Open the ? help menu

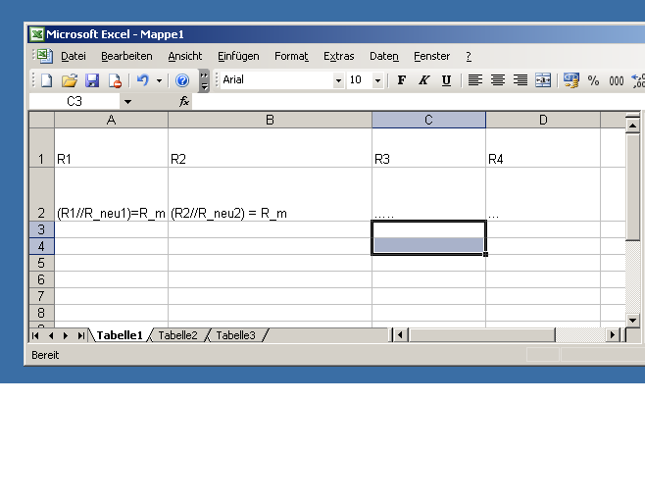(469, 56)
